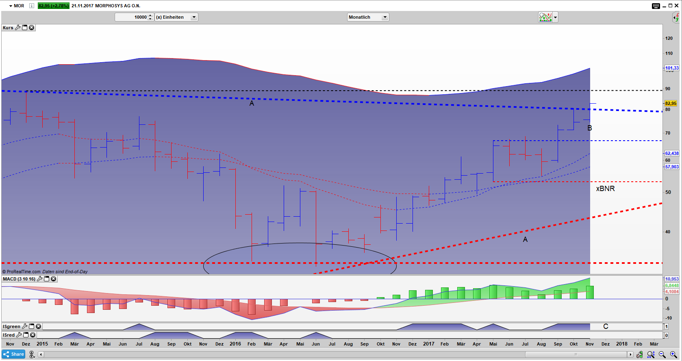682x361 pixels.
Task: Click the 101,33 price axis label
Action: tap(672, 68)
